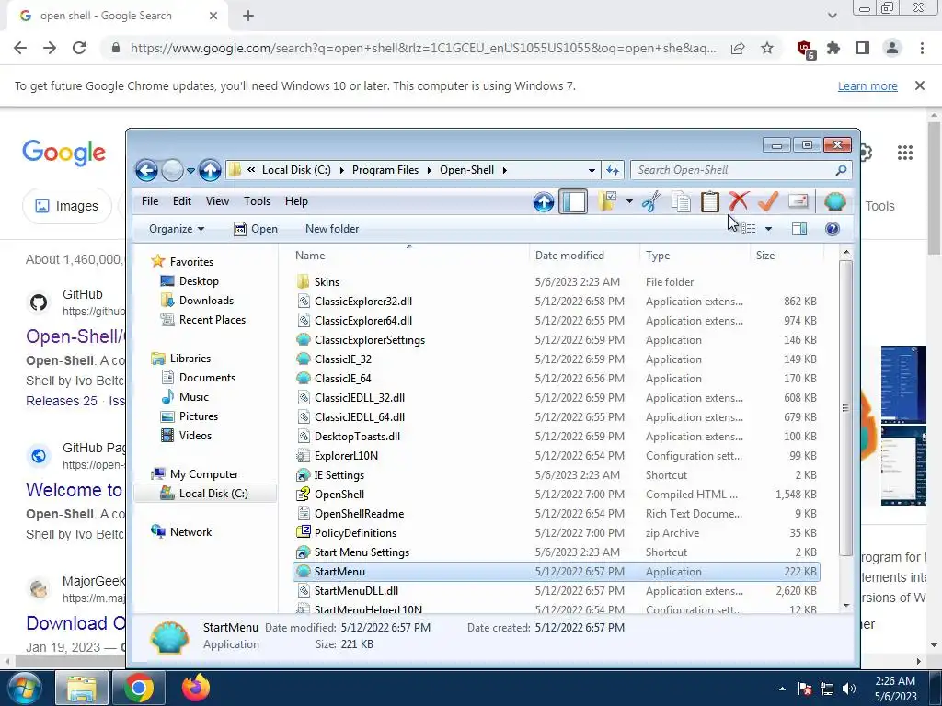Open the Tools menu in Explorer

coord(257,201)
